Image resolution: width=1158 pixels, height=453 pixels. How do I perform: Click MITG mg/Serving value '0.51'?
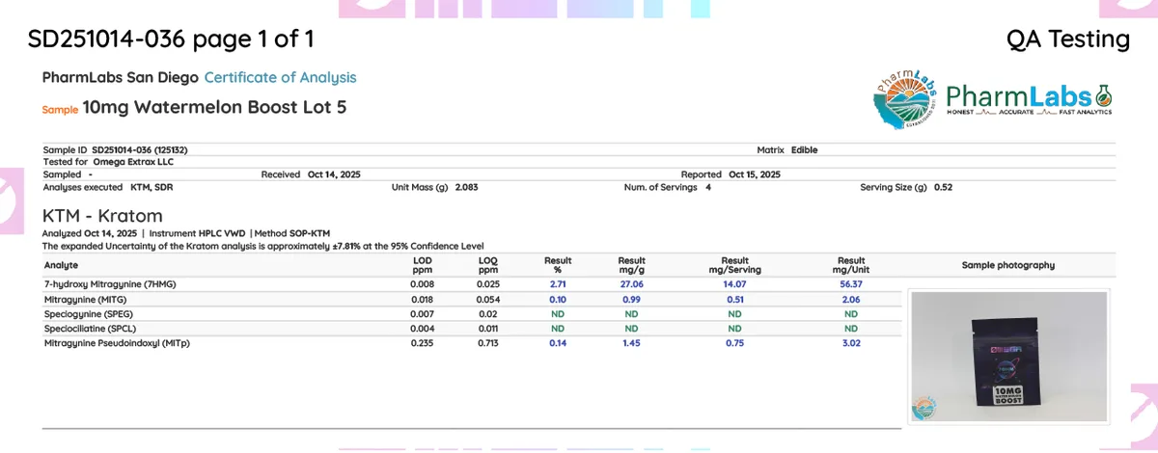tap(734, 301)
